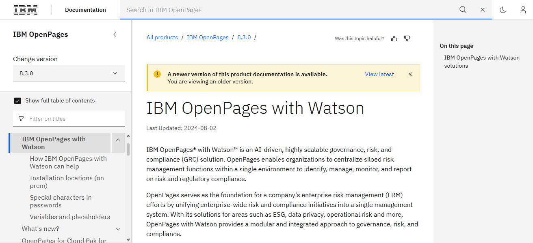Jump to IBM OpenPages with Watson solutions
This screenshot has height=243, width=533.
pos(482,62)
